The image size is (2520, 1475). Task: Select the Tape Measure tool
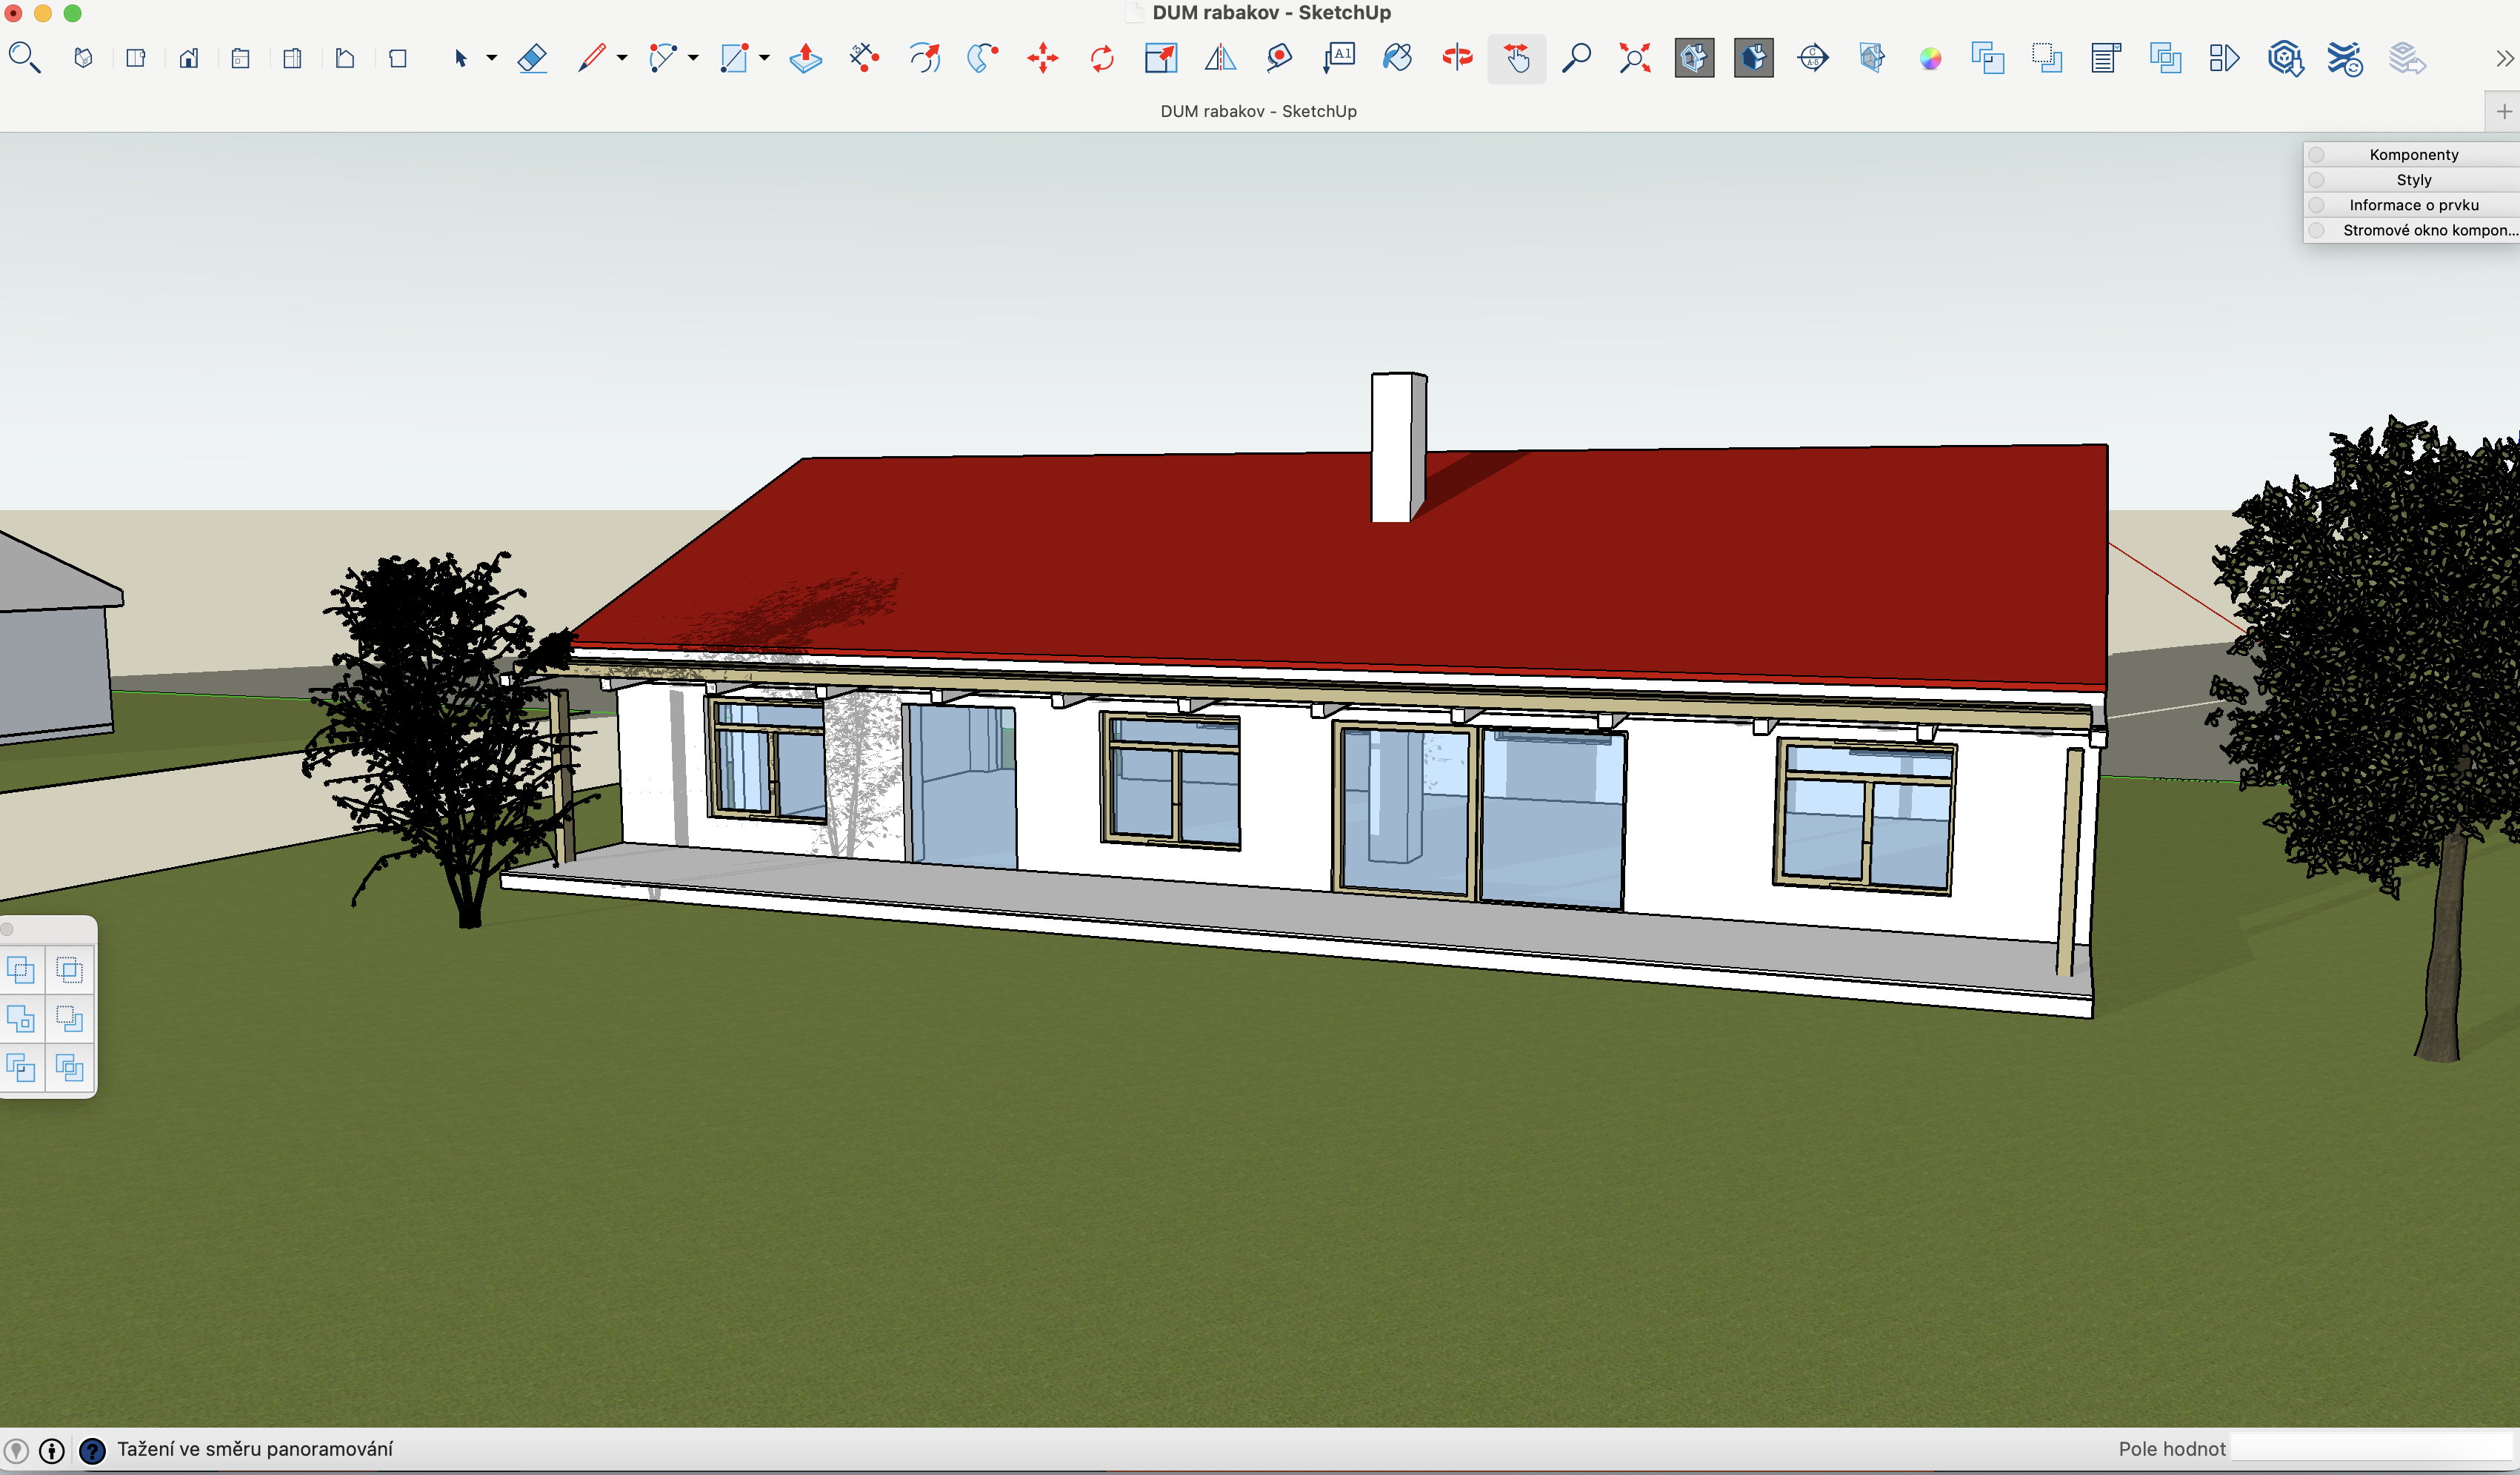tap(1279, 58)
